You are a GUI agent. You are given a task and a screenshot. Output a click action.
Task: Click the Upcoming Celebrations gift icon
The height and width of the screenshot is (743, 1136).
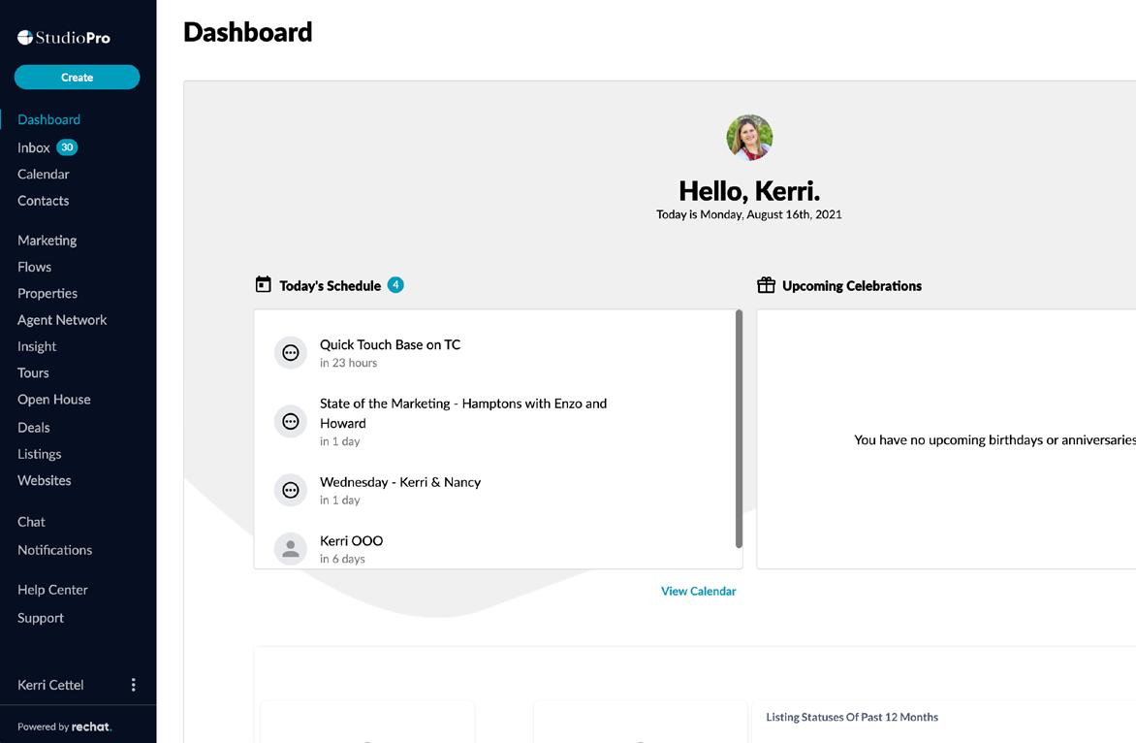(x=766, y=285)
